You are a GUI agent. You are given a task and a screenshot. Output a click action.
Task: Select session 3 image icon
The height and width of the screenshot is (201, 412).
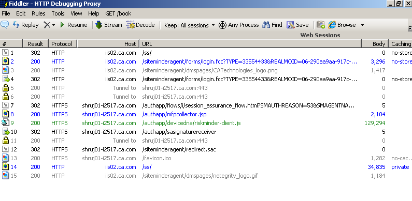(6, 70)
